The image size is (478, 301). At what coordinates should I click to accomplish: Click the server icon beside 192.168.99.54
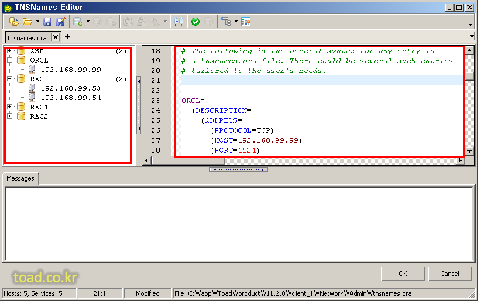32,98
